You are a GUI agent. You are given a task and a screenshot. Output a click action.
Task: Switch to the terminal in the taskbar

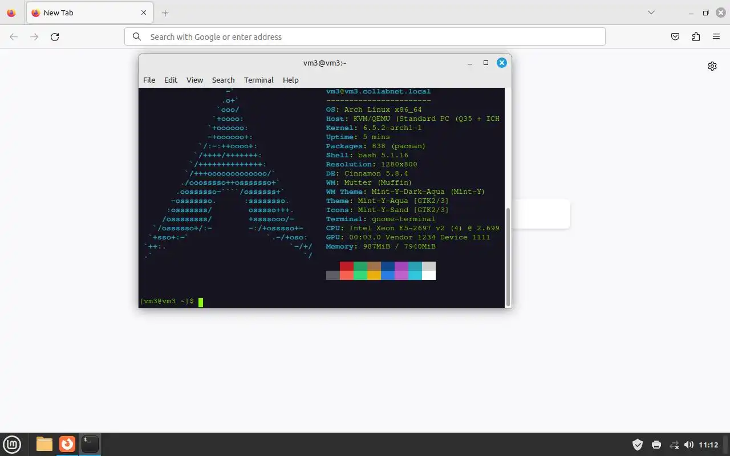coord(90,444)
